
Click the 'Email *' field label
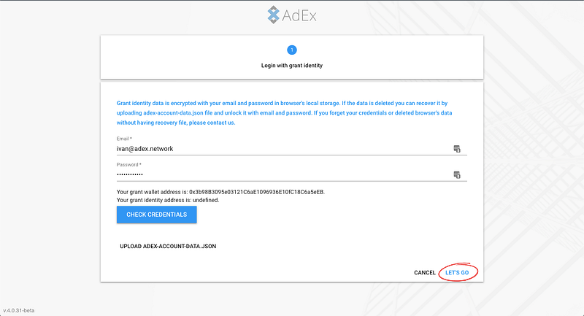(125, 138)
